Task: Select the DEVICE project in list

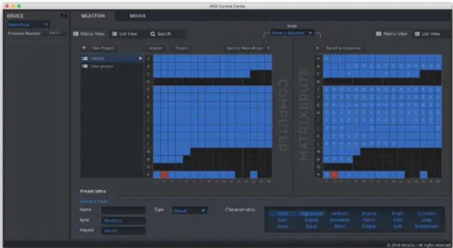Action: (112, 58)
